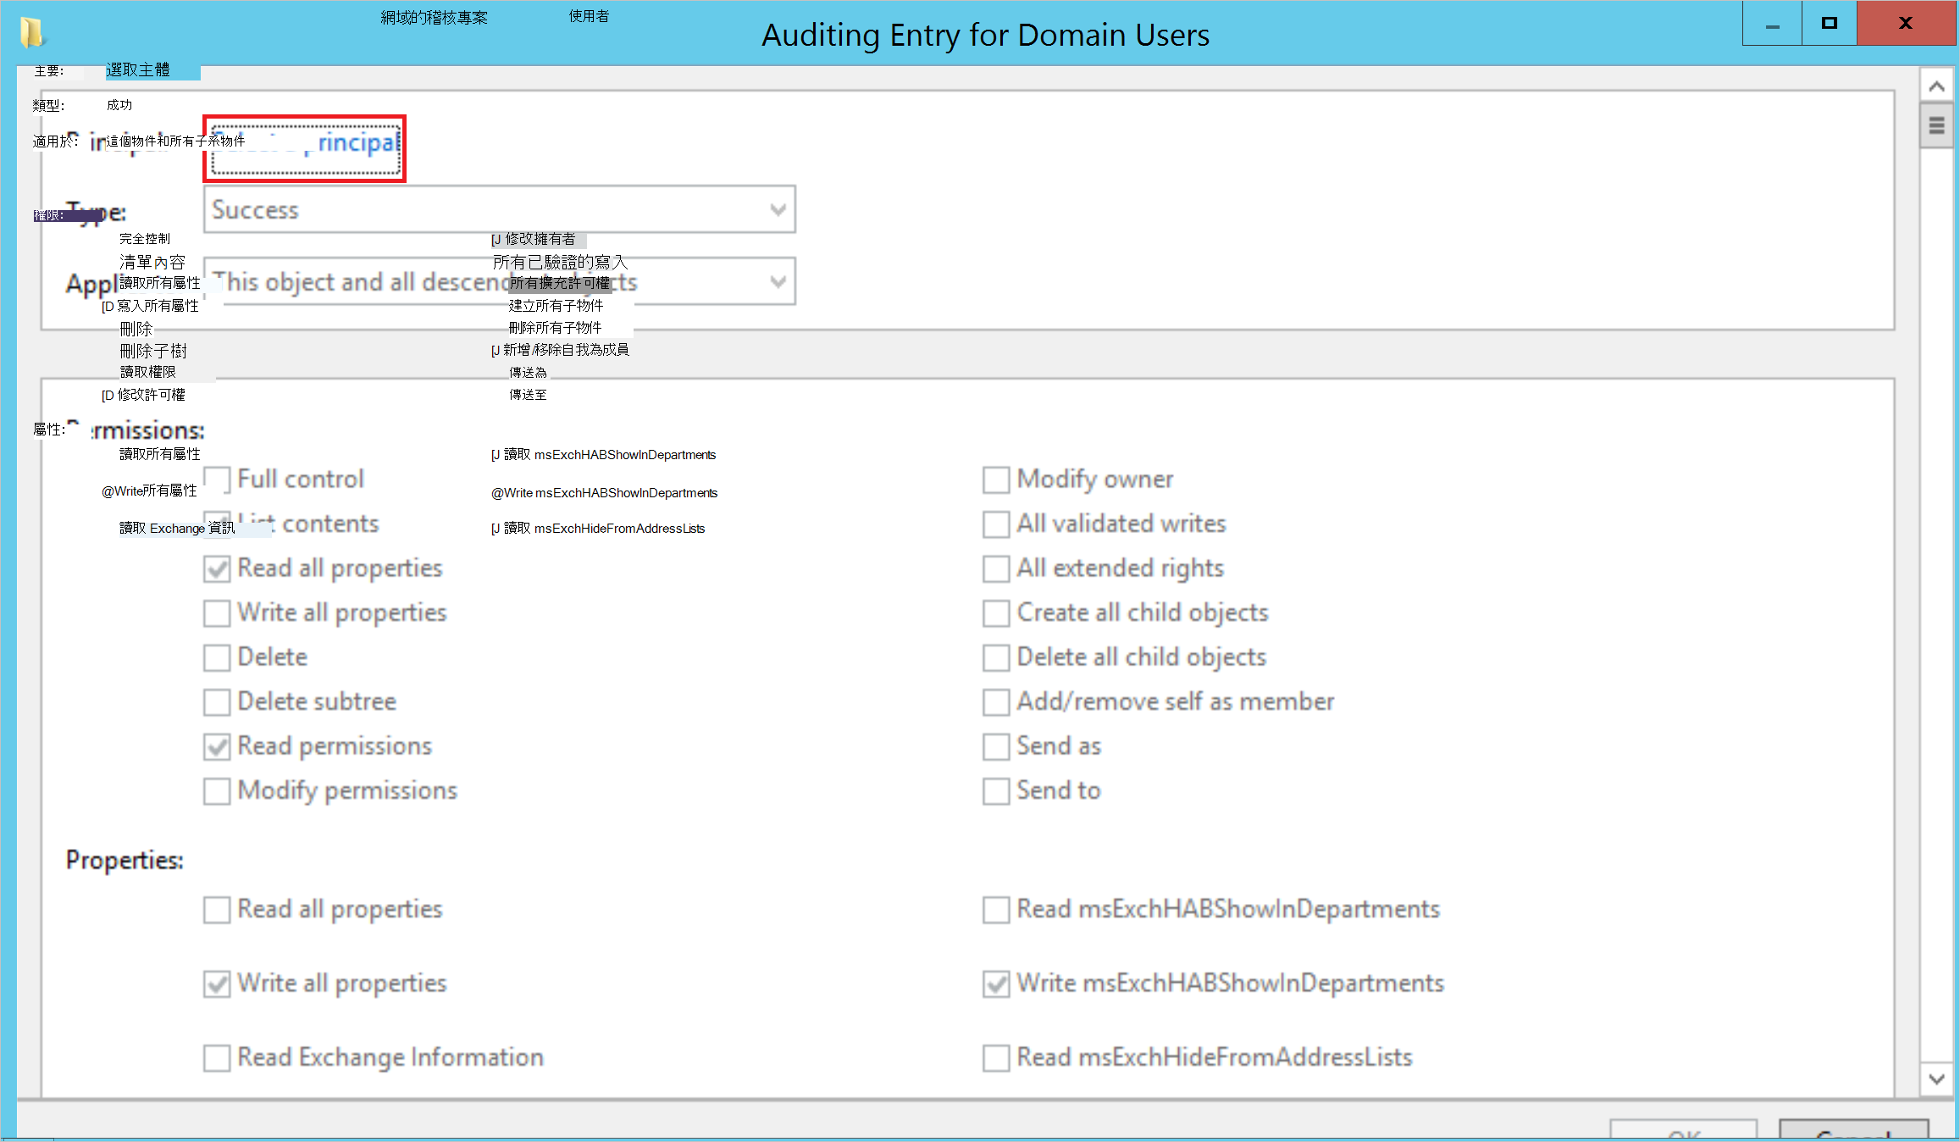This screenshot has height=1142, width=1960.
Task: Click the 'Add/remove self as member' icon option
Action: point(996,701)
